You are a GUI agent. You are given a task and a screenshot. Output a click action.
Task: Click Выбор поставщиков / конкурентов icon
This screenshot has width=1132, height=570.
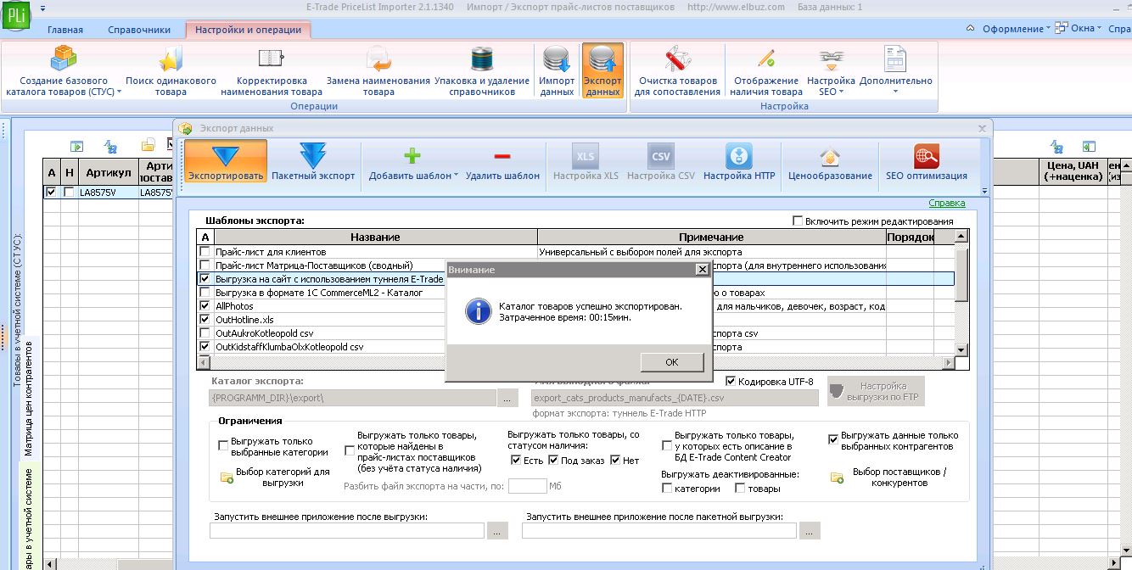(837, 478)
